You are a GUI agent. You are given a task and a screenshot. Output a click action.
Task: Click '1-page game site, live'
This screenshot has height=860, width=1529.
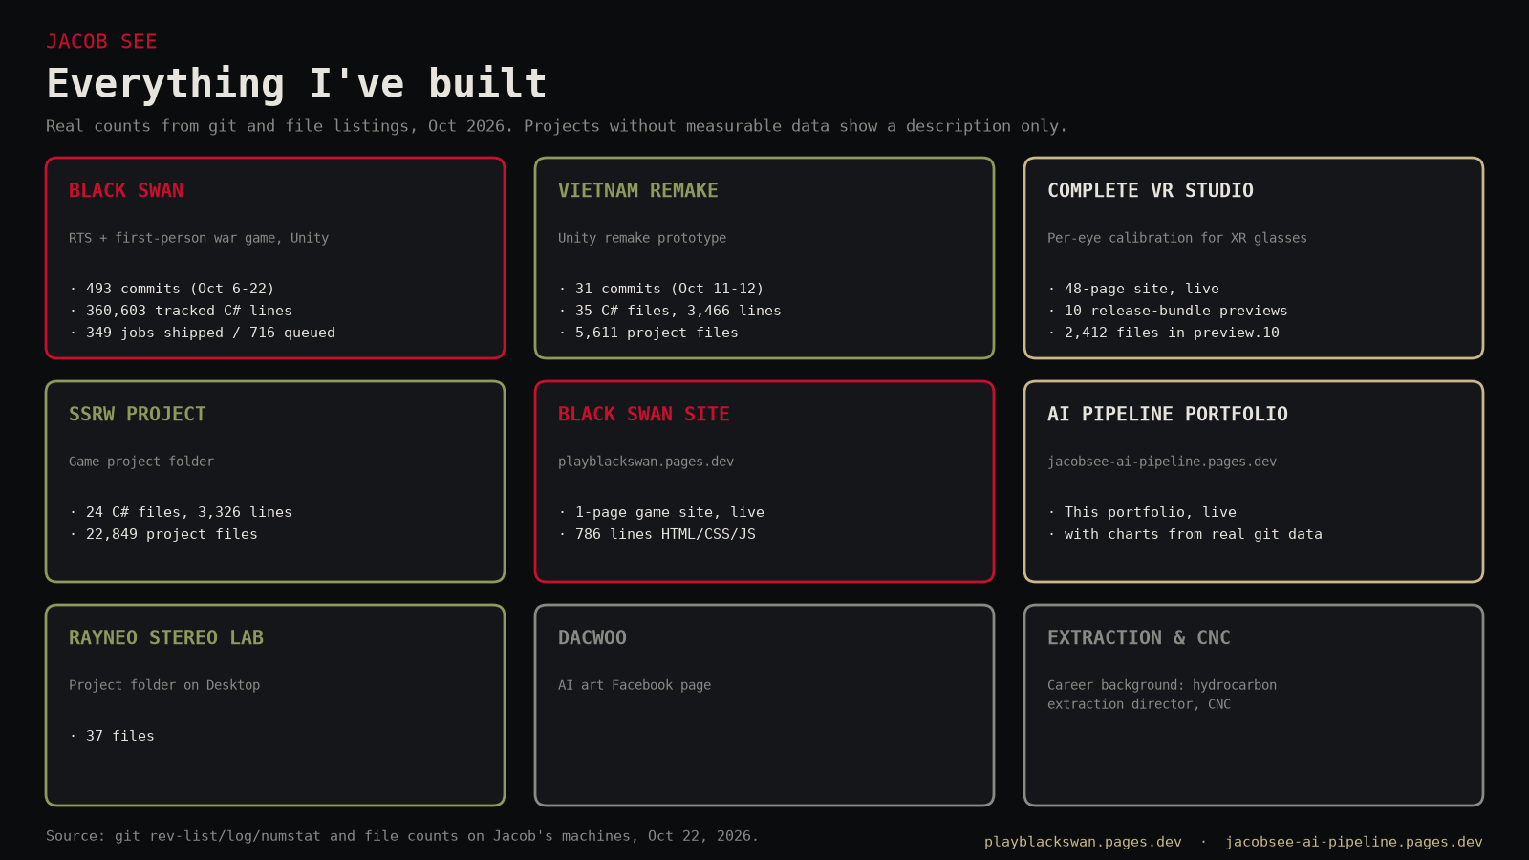coord(669,512)
